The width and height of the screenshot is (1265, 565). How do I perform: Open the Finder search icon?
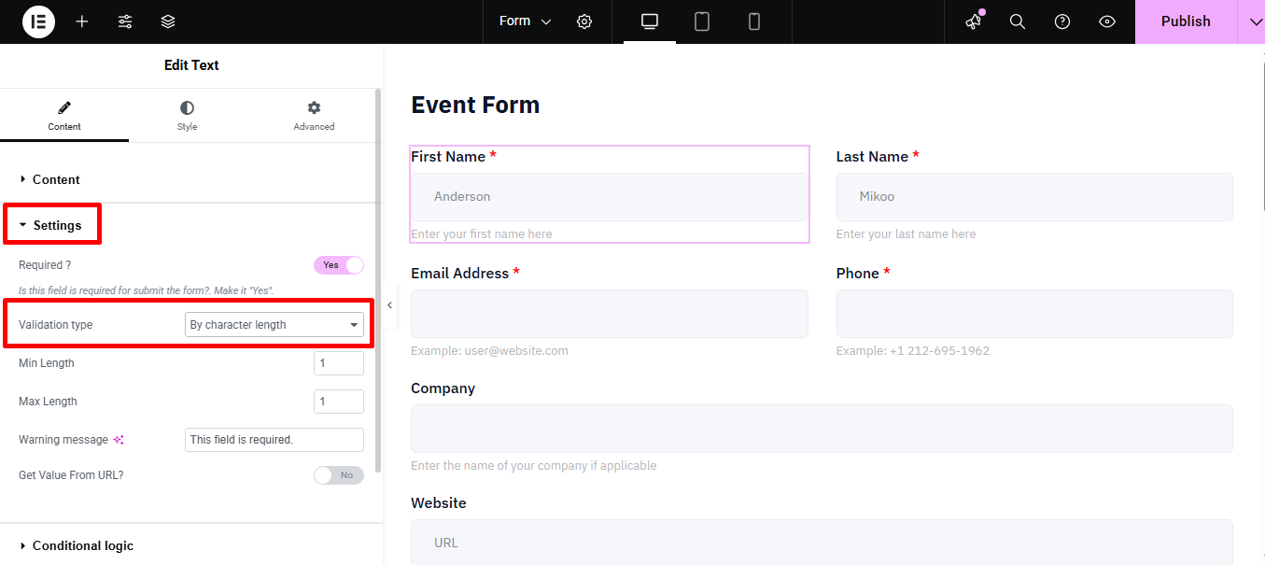point(1018,21)
